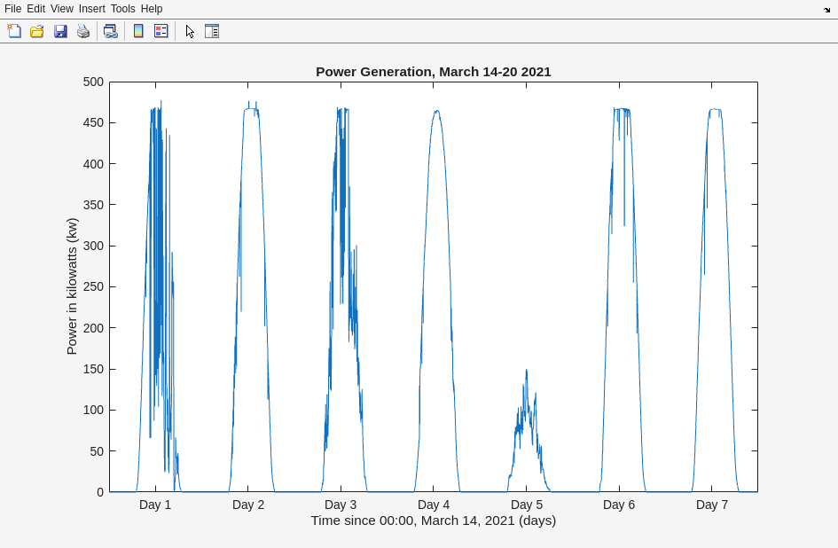The image size is (838, 548).
Task: Click the 'Day 4' x-axis tick label
Action: click(434, 505)
